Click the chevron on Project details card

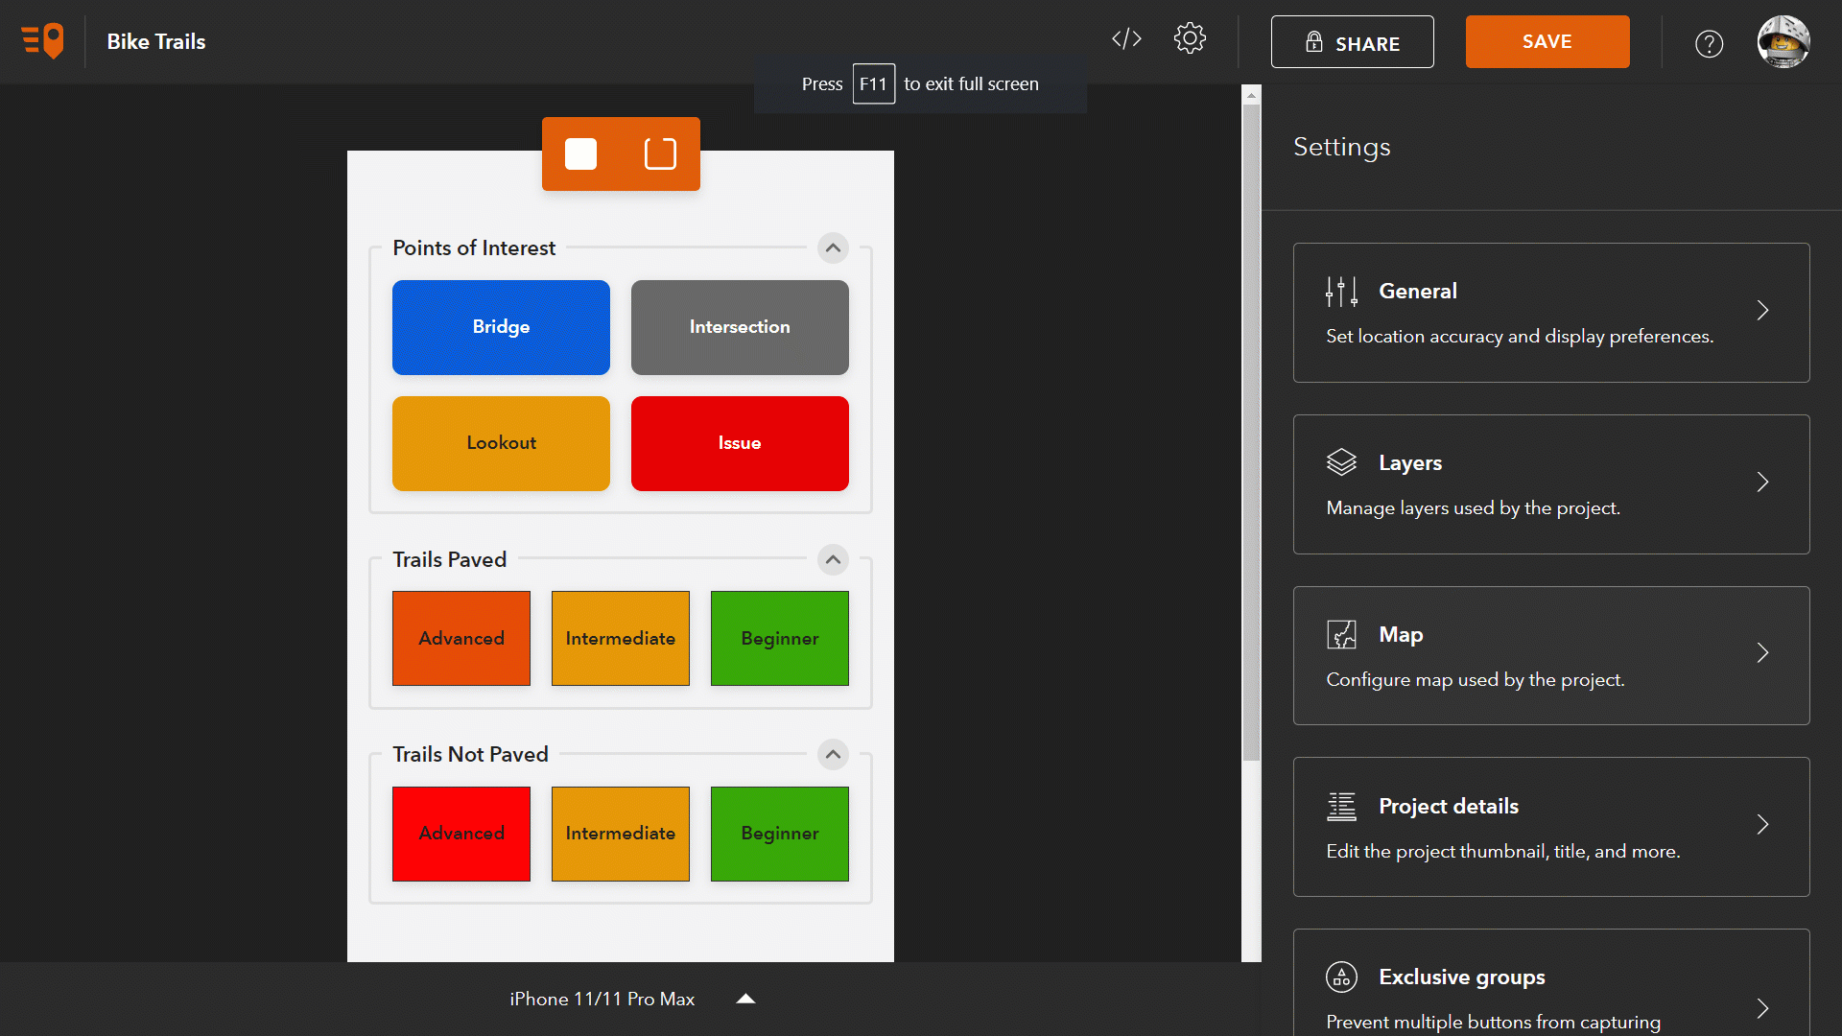(x=1762, y=824)
